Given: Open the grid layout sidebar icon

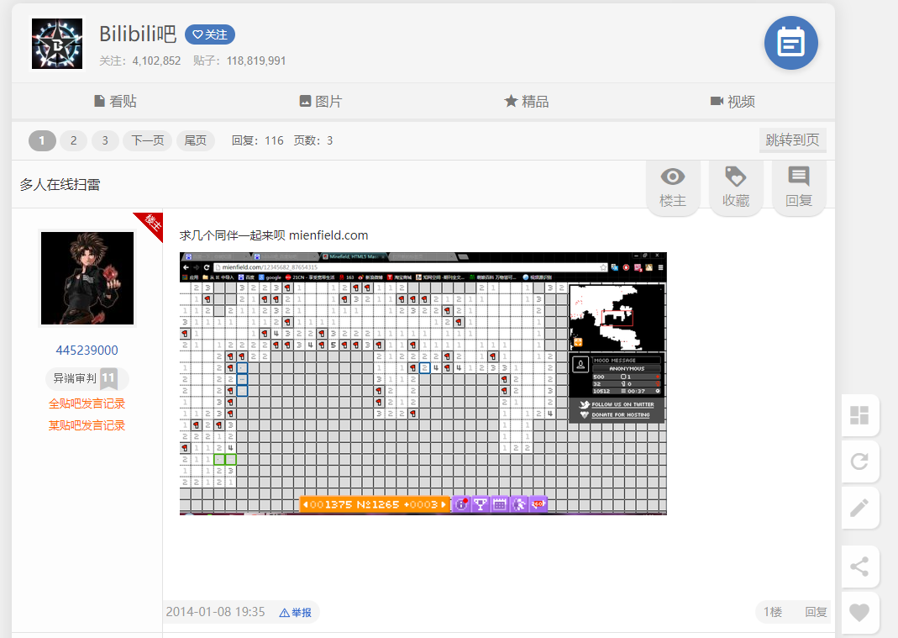Looking at the screenshot, I should coord(859,415).
